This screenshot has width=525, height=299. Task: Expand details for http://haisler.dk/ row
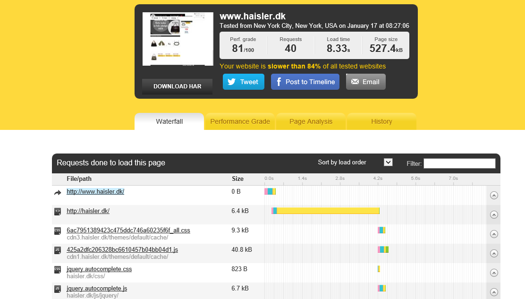pos(494,214)
